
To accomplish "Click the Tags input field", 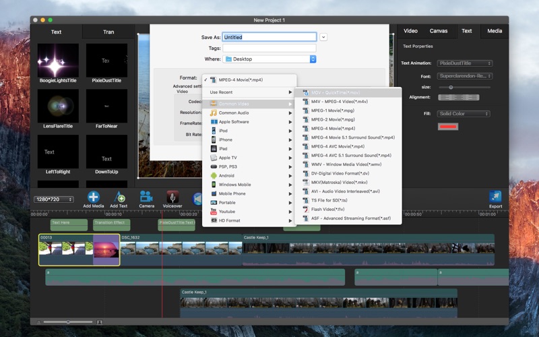I will pyautogui.click(x=269, y=48).
